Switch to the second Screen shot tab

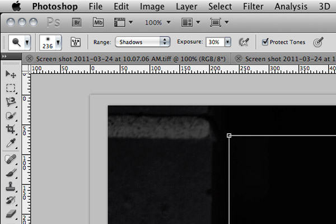[290, 59]
